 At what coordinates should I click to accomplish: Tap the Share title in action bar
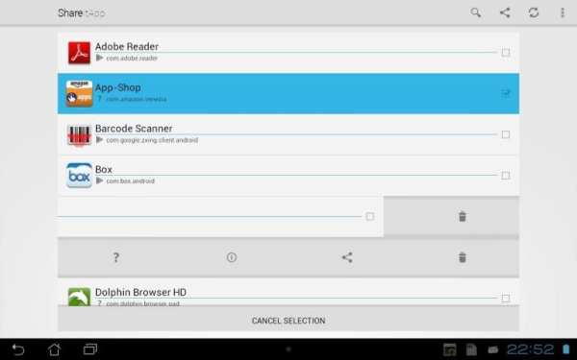pos(70,12)
